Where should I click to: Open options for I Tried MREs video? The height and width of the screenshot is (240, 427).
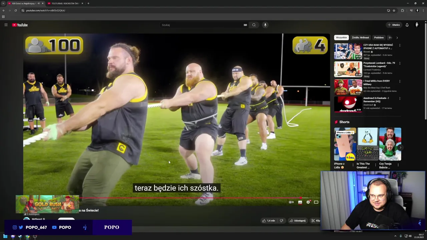(x=400, y=81)
